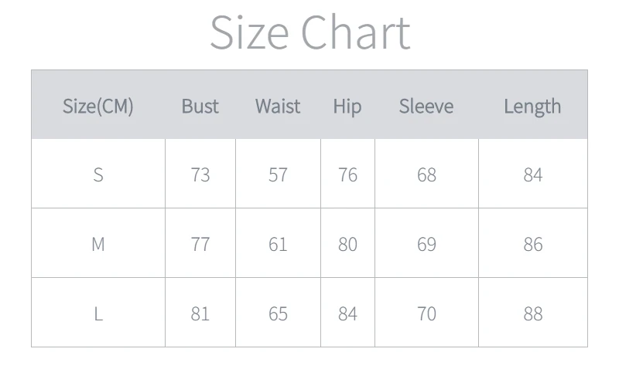Click length value 88 for size L
This screenshot has height=386, width=619.
click(532, 313)
